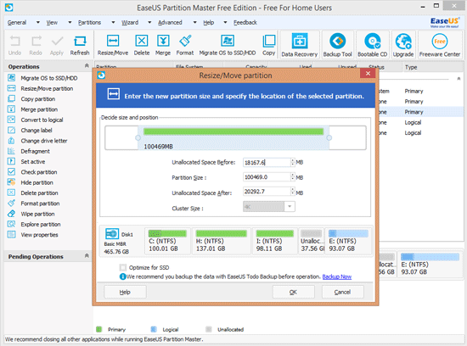Viewport: 467px width, 346px height.
Task: Open Migrate OS to SSD/HDD toolbar tool
Action: pyautogui.click(x=228, y=45)
